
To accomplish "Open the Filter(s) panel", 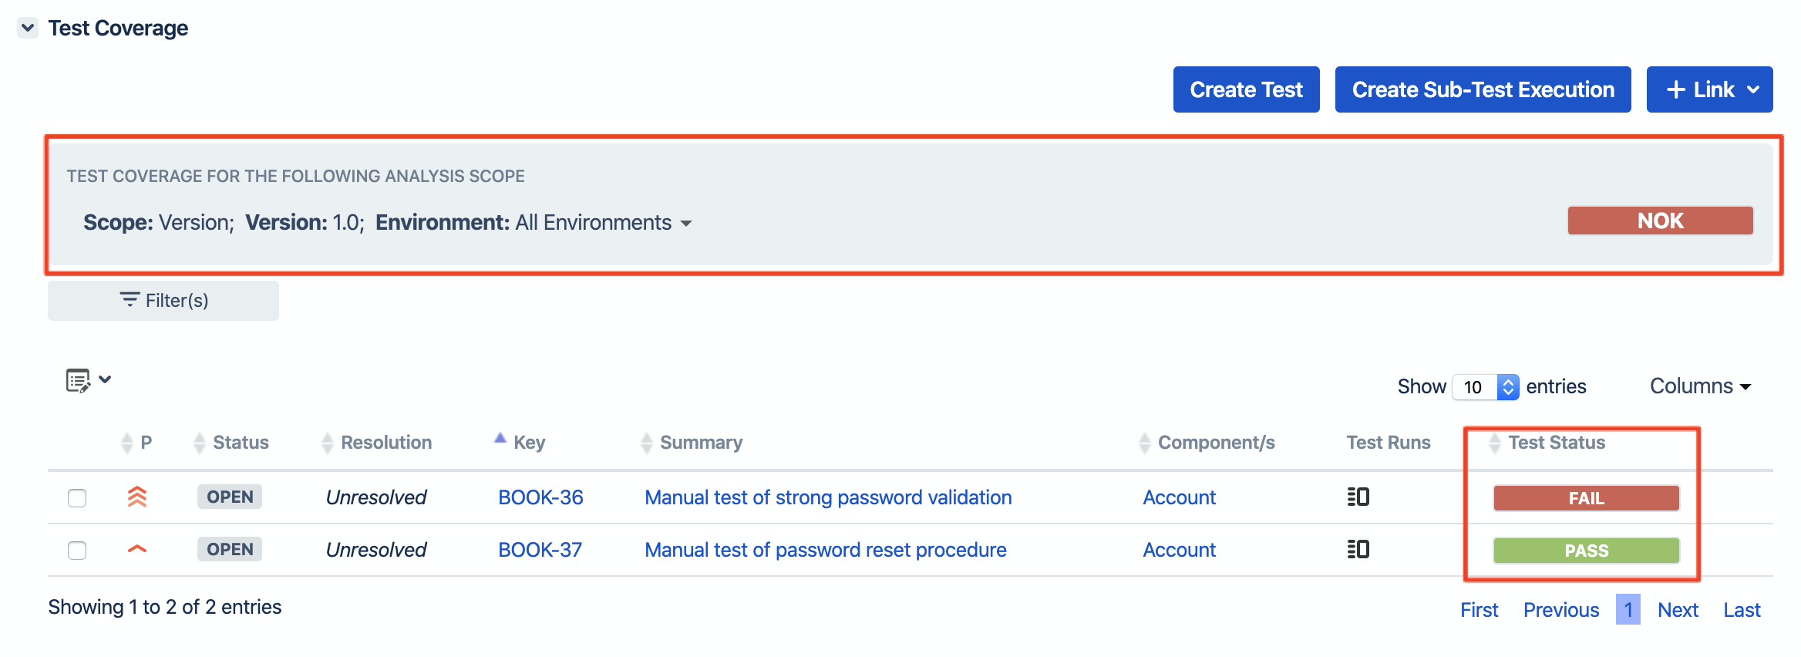I will click(163, 300).
